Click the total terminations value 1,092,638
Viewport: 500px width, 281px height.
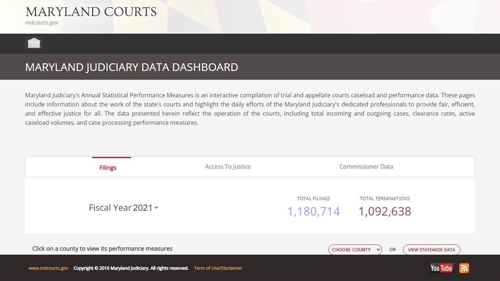385,211
